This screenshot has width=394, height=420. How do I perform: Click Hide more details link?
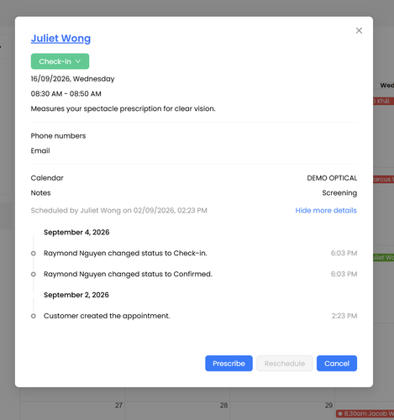pos(326,210)
